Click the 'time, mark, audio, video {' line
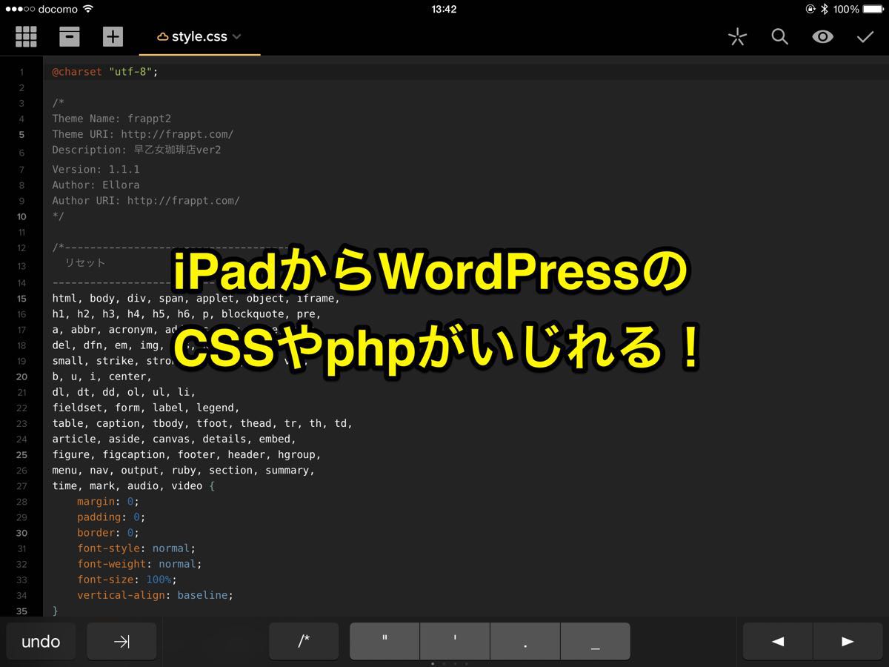Image resolution: width=889 pixels, height=667 pixels. point(133,485)
